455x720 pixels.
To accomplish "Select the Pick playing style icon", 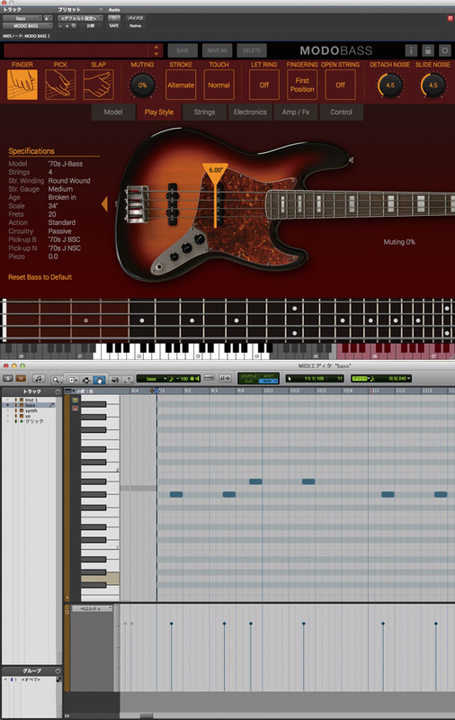I will 60,85.
